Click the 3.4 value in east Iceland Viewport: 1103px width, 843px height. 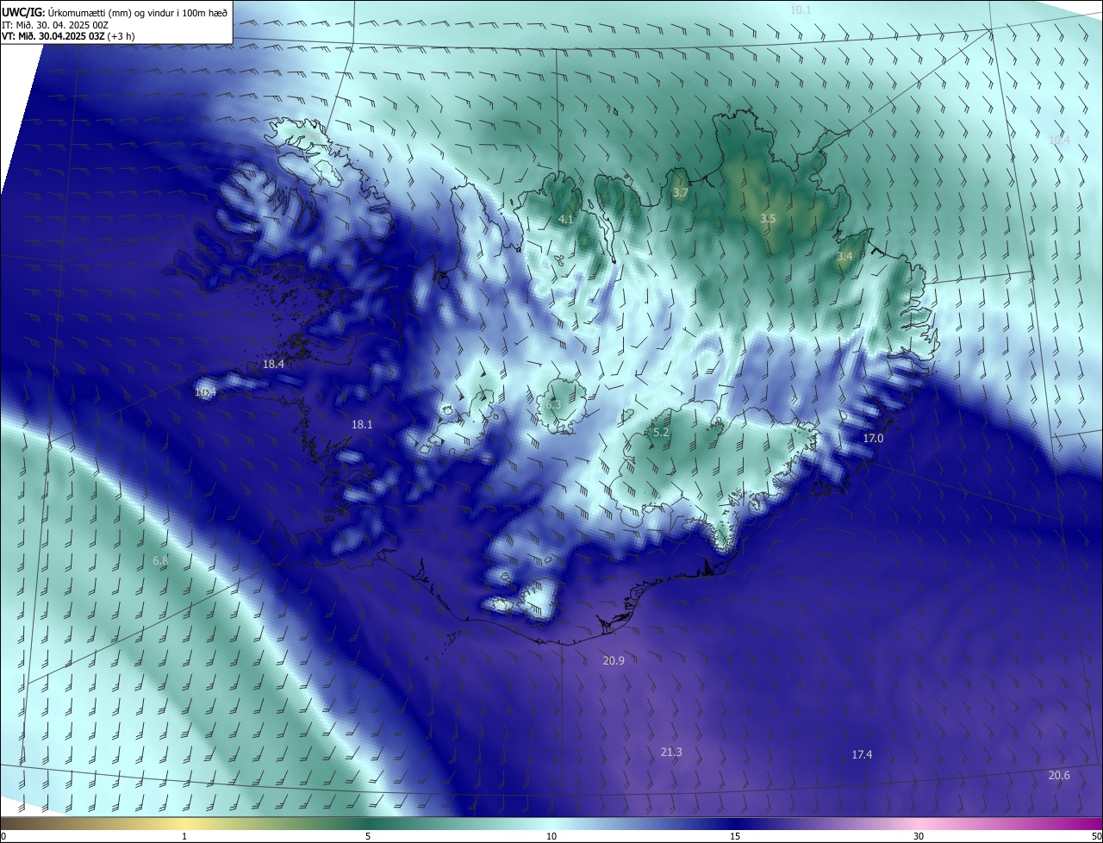[x=844, y=257]
